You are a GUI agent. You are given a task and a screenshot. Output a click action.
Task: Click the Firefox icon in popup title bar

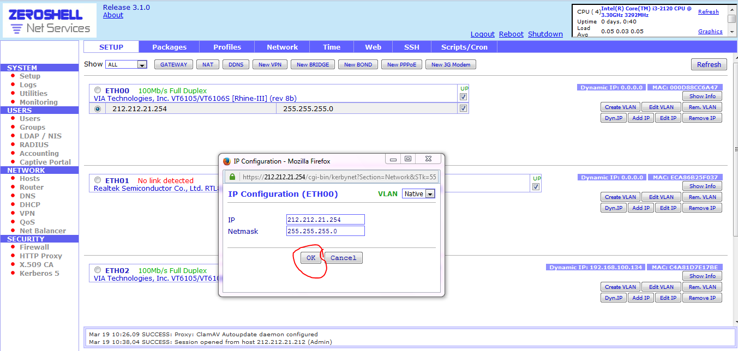[227, 161]
